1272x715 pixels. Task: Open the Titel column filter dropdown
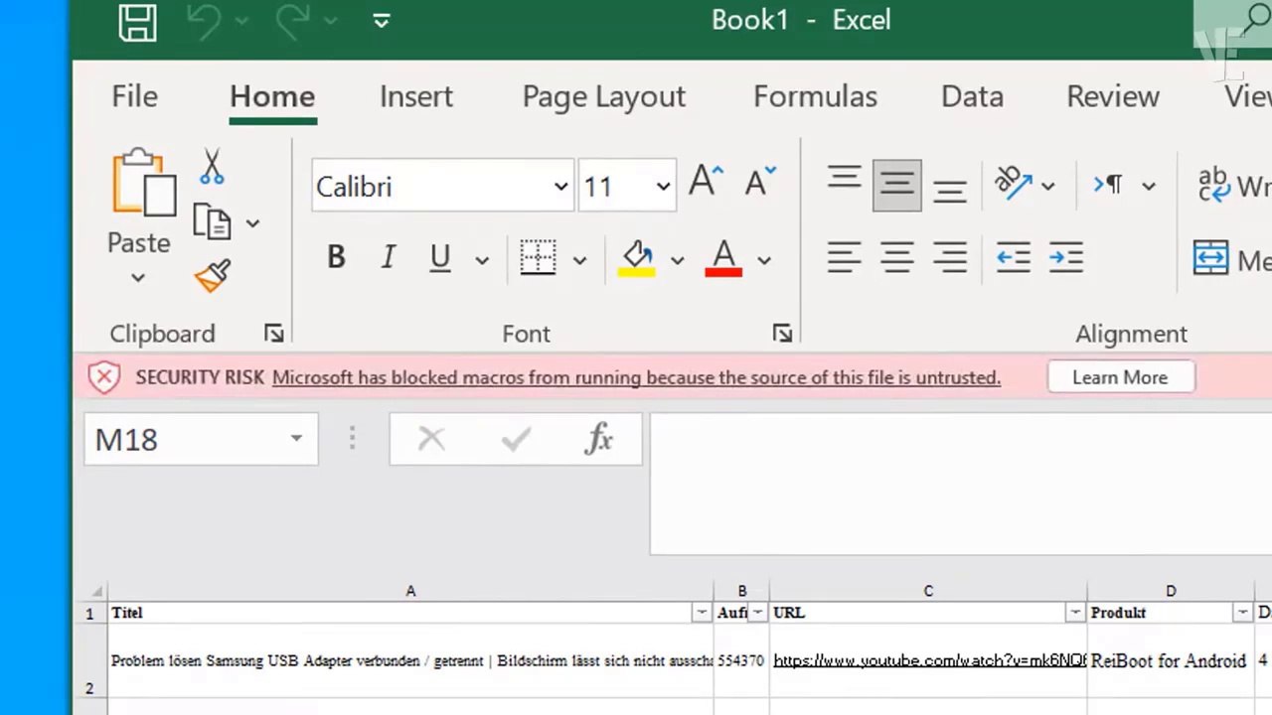pyautogui.click(x=702, y=614)
